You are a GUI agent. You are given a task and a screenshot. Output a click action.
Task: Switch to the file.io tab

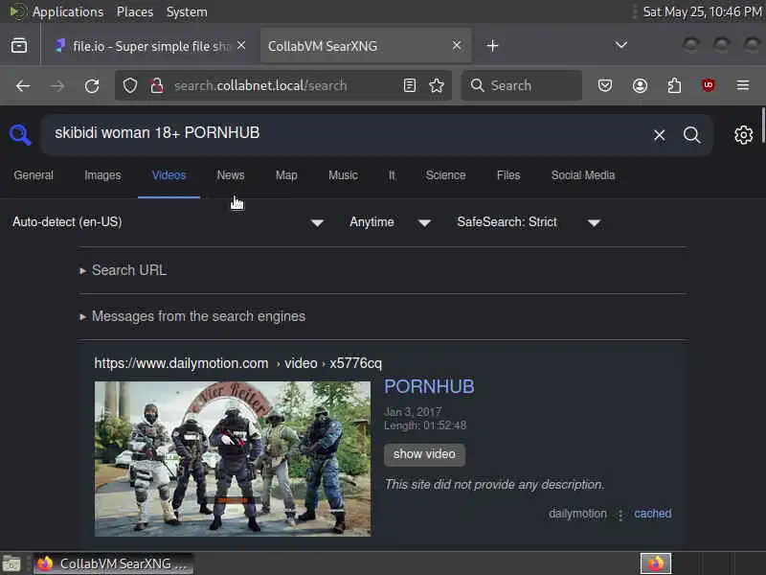click(x=150, y=46)
